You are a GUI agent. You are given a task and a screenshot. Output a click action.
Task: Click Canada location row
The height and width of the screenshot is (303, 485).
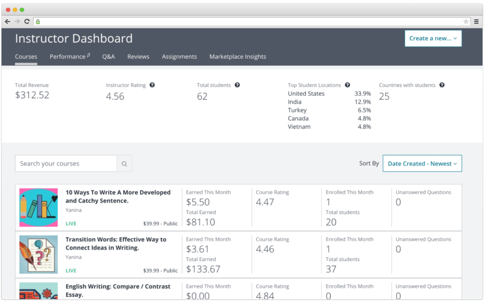[329, 118]
